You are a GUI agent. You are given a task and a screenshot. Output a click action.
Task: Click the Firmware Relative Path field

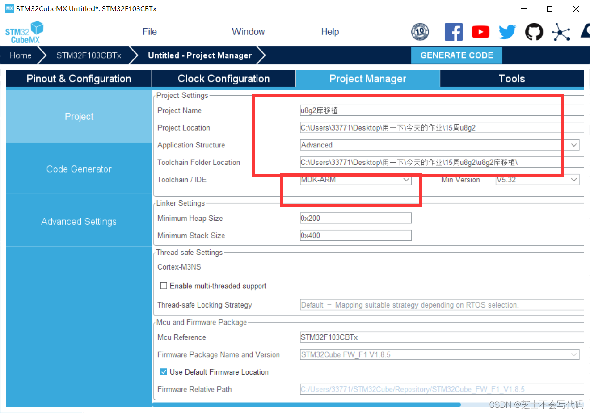coord(442,389)
